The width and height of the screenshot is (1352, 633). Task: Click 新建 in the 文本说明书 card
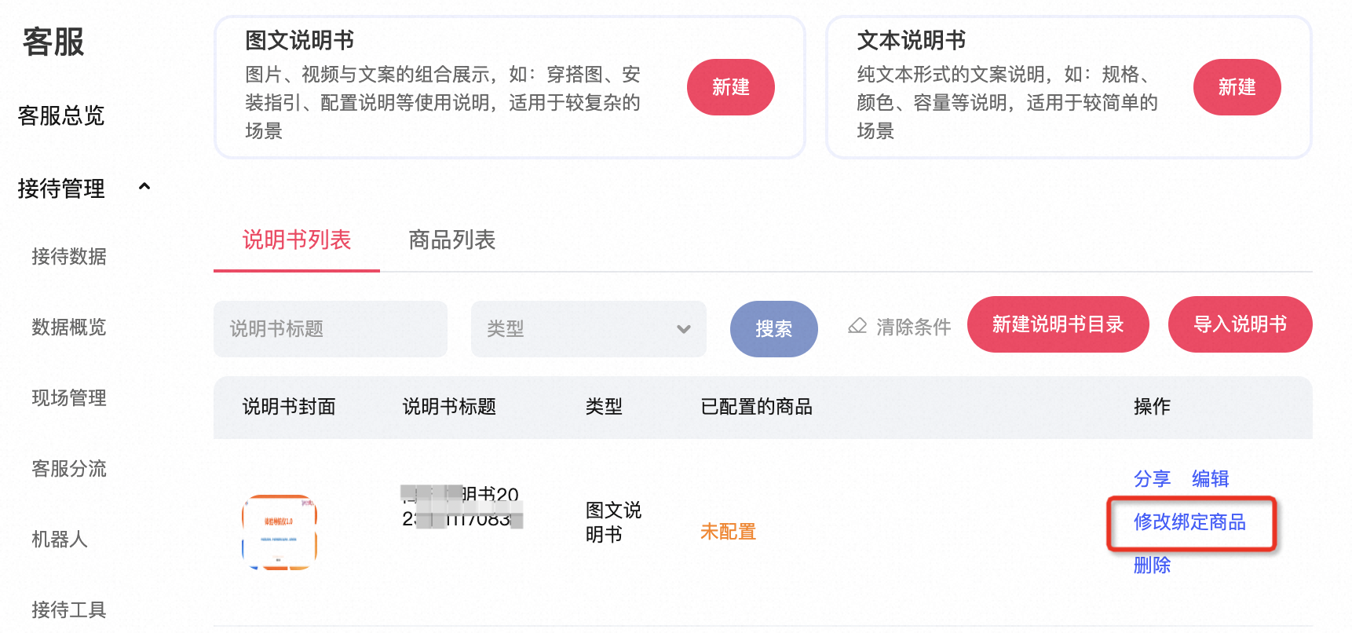pyautogui.click(x=1237, y=87)
